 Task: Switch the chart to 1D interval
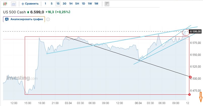tap(83, 4)
